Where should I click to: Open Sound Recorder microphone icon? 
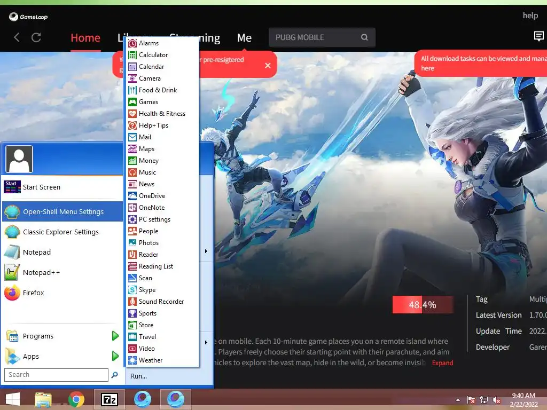pyautogui.click(x=132, y=302)
